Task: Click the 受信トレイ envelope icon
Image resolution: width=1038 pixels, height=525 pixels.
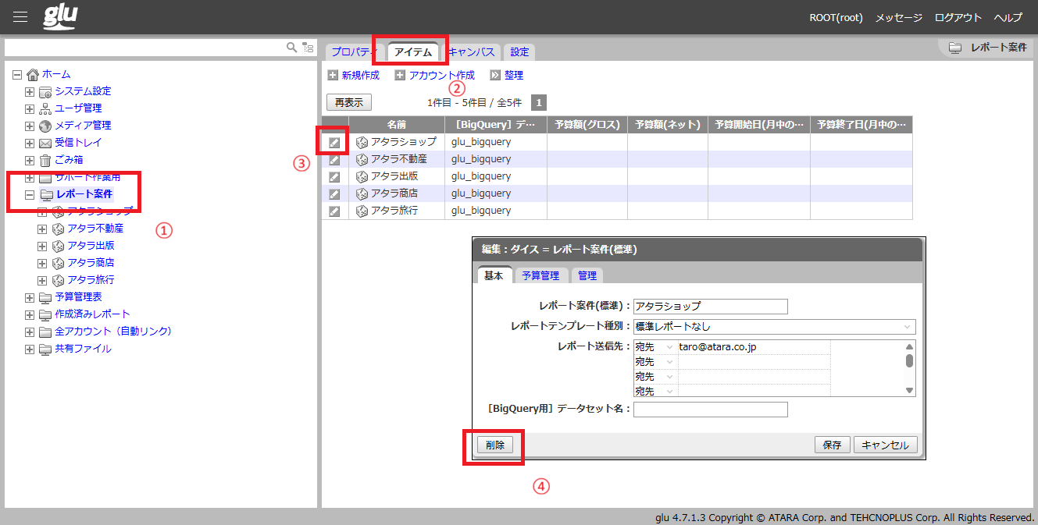Action: 45,143
